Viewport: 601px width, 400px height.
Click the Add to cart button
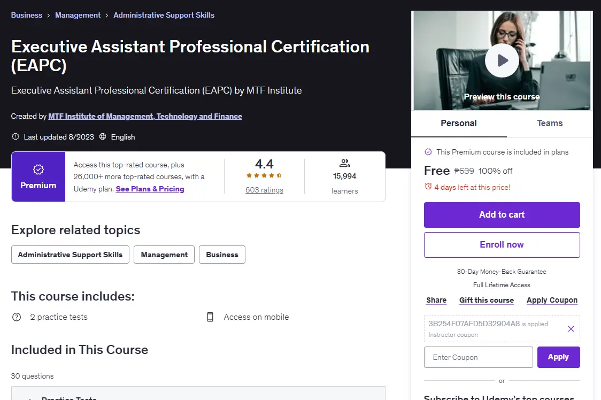502,215
